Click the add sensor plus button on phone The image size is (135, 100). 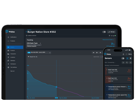[123, 63]
